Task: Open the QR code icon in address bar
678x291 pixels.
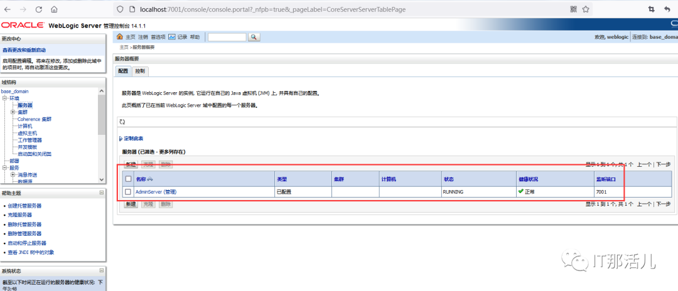Action: [x=574, y=9]
